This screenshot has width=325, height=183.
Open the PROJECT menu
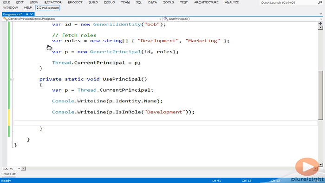(75, 2)
